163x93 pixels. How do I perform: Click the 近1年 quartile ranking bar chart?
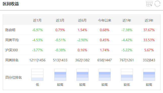click(127, 75)
